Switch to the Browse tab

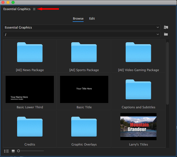point(78,18)
